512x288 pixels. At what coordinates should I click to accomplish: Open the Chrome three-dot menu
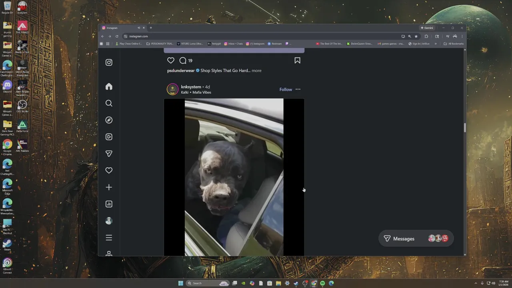(x=462, y=36)
